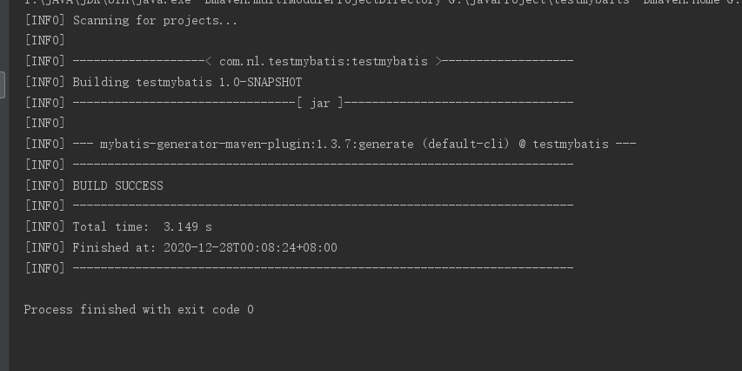Click the 'Finished at:' label
742x371 pixels.
pos(114,248)
